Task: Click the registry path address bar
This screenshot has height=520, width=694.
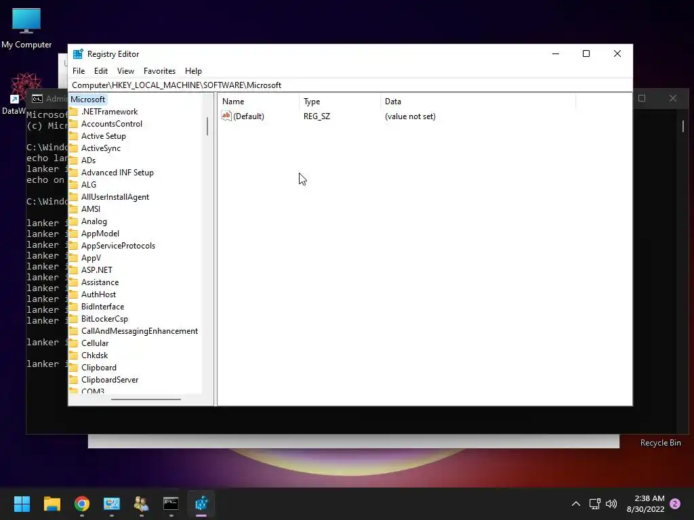Action: 350,85
